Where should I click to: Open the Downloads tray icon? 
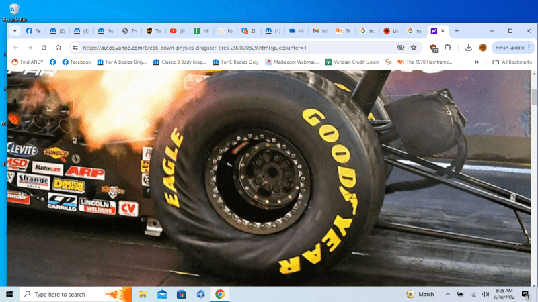tap(468, 48)
